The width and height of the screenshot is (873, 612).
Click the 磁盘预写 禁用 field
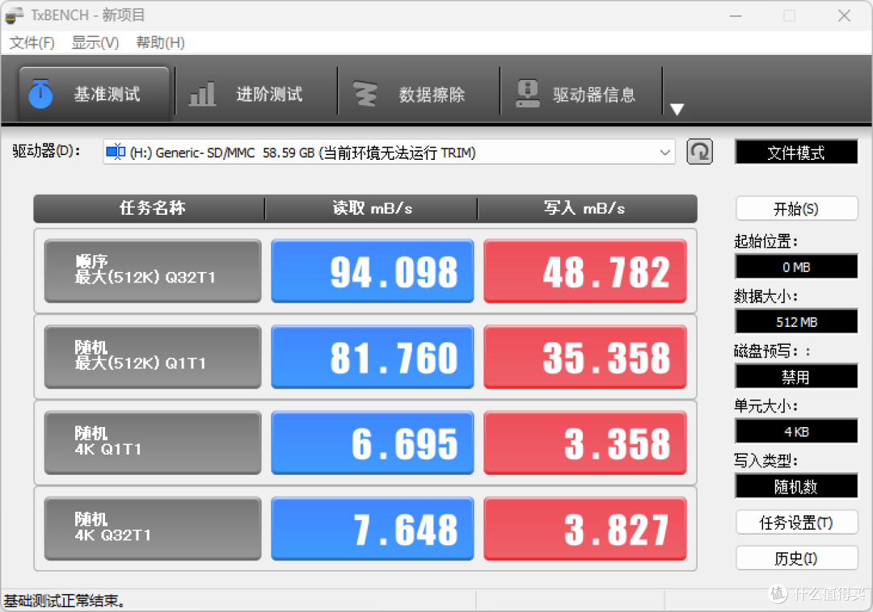click(796, 376)
